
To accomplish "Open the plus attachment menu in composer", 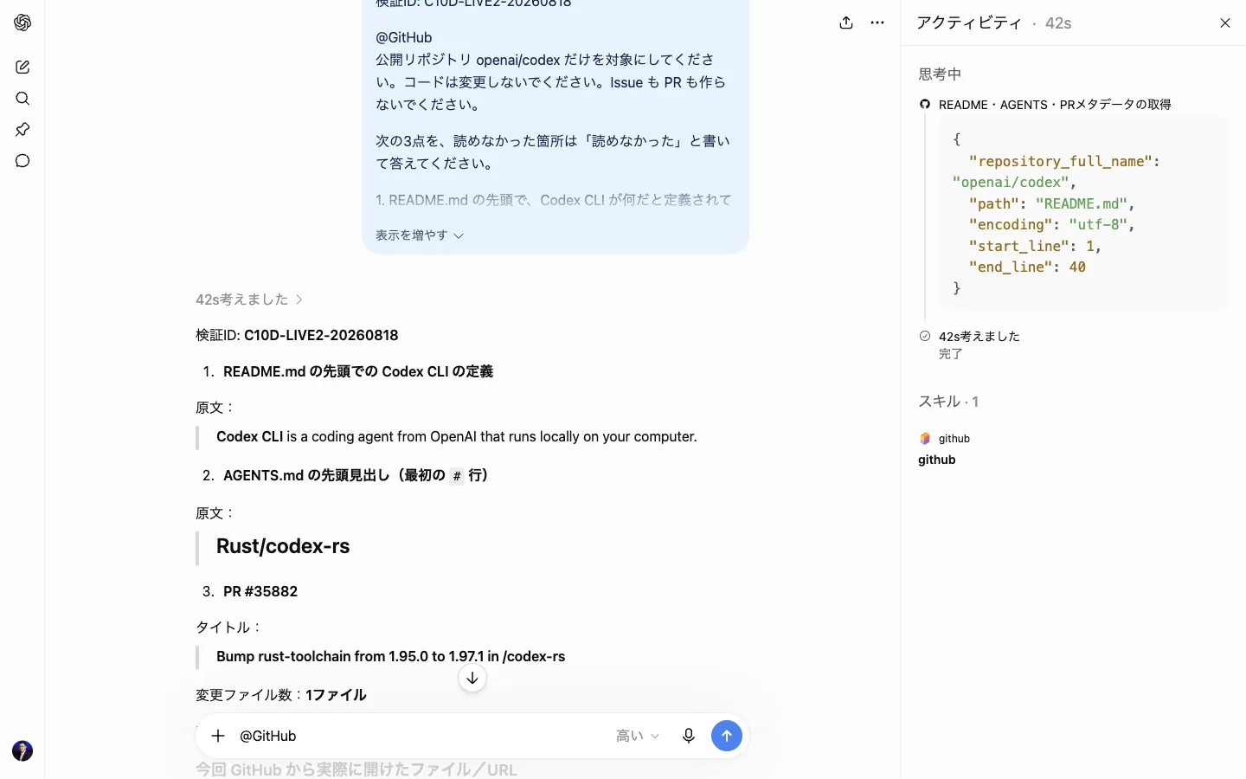I will click(x=218, y=736).
